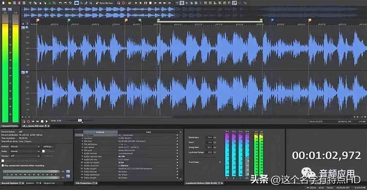Click the upper record meter reset icon

[x=68, y=172]
